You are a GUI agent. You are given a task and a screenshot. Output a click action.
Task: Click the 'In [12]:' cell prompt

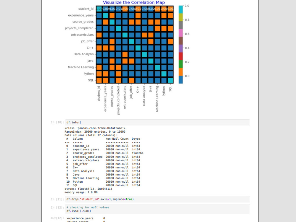(57, 207)
